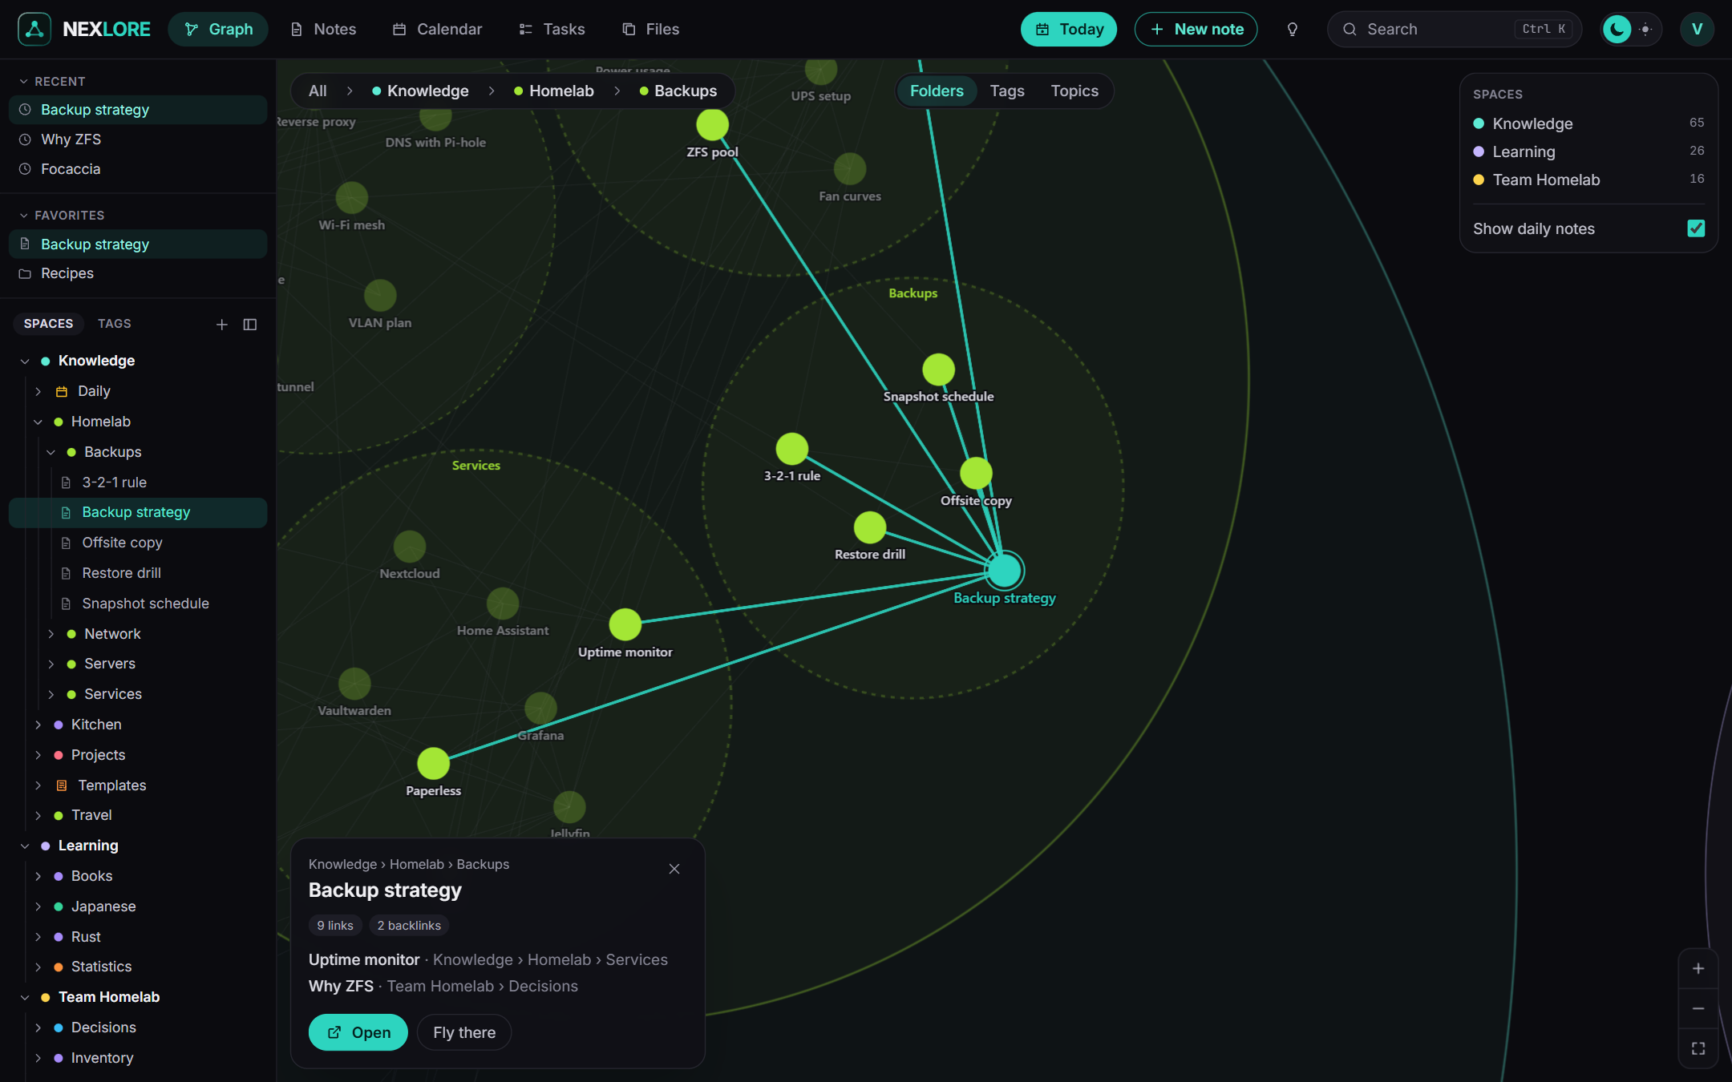1732x1082 pixels.
Task: Toggle Team Homelab space in Spaces panel
Action: click(1588, 180)
